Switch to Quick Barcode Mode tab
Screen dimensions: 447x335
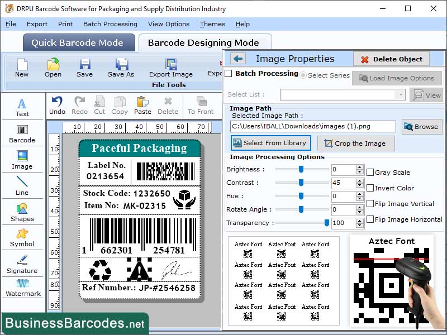point(78,42)
